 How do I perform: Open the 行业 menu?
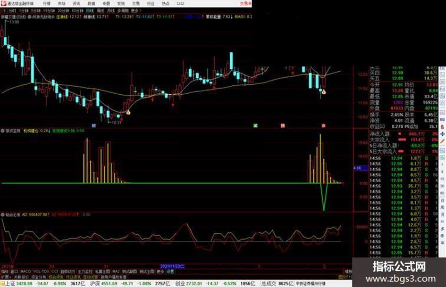(x=151, y=3)
